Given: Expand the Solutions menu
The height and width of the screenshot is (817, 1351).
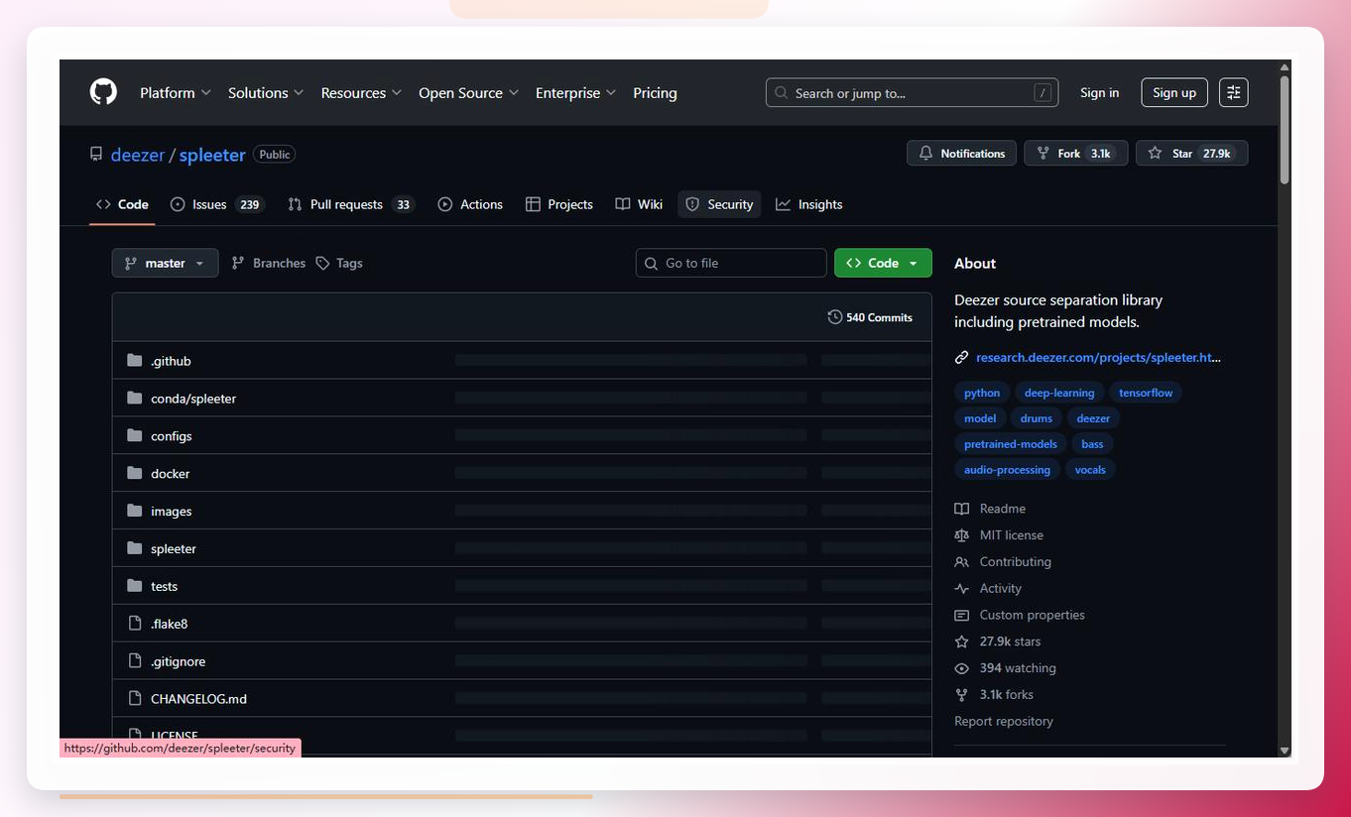Looking at the screenshot, I should pos(266,92).
